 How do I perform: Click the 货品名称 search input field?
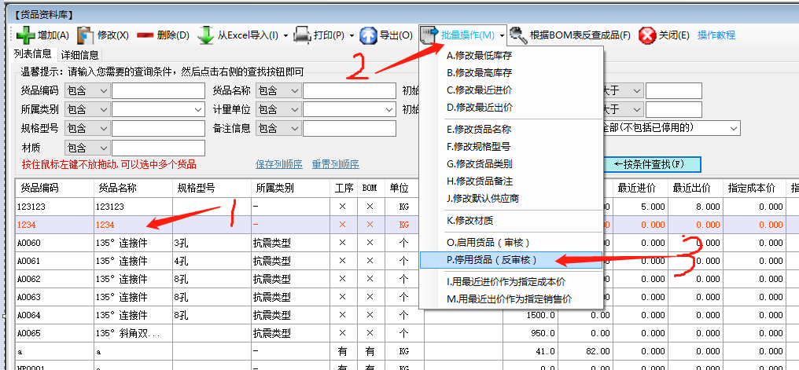(x=349, y=90)
